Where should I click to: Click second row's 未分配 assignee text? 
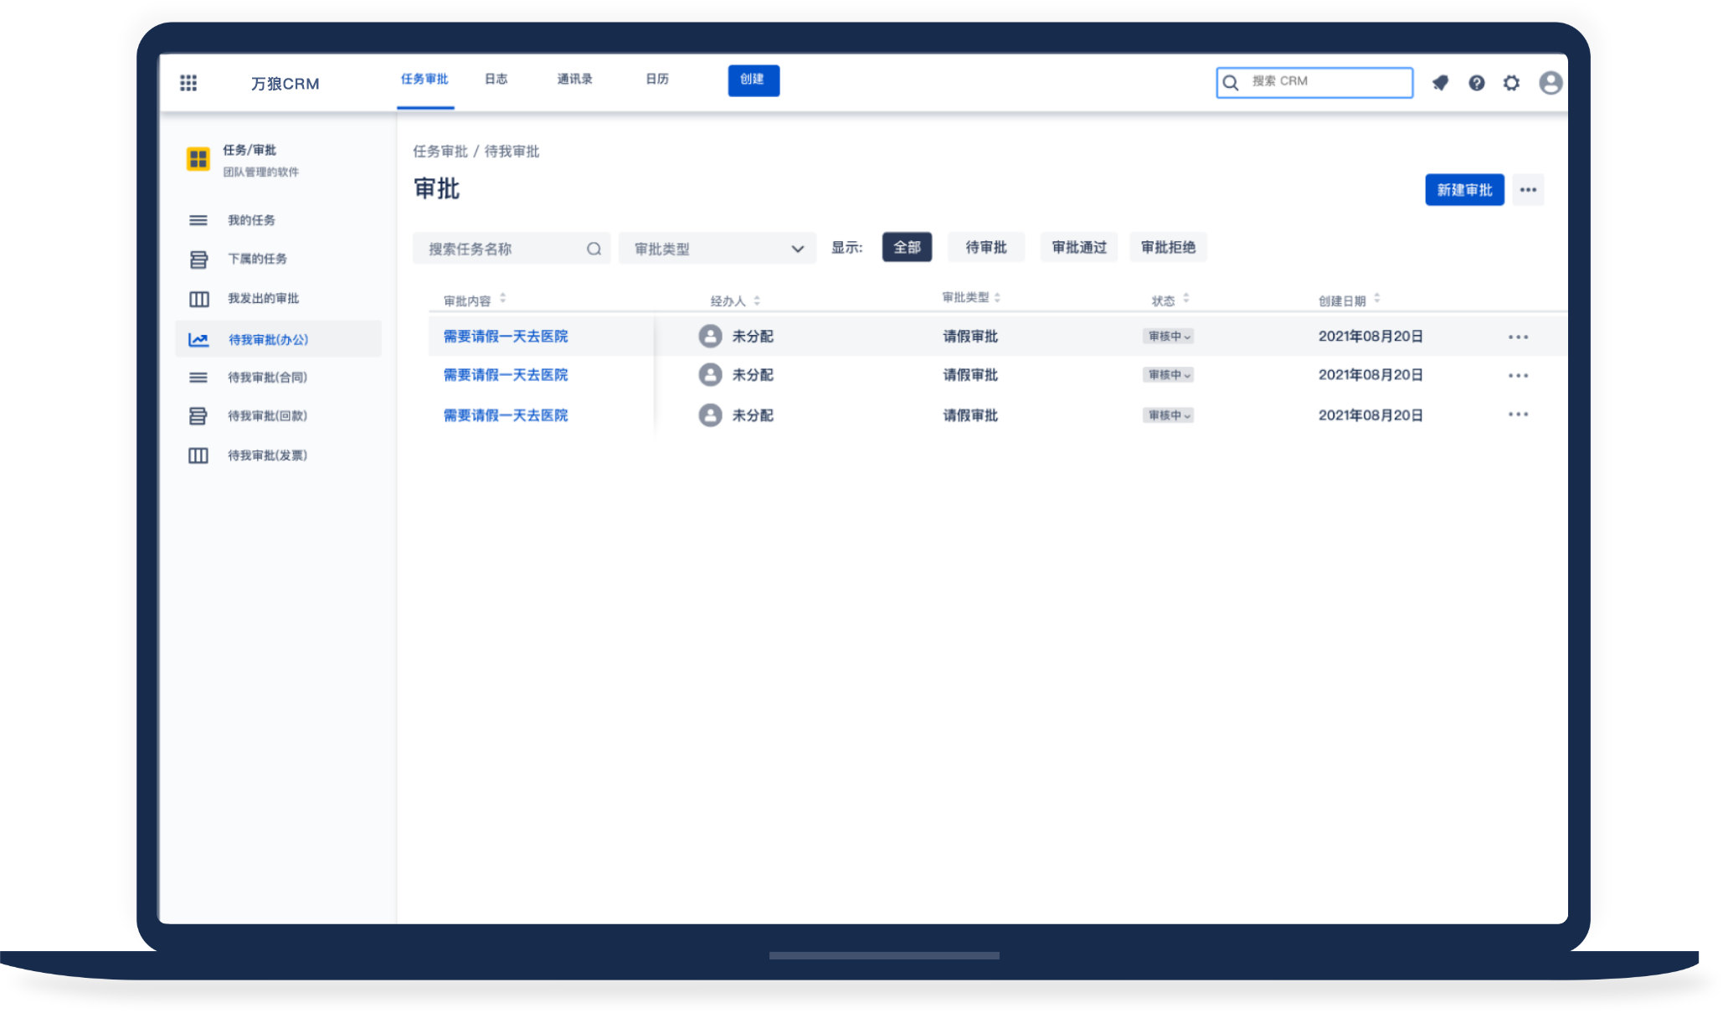[753, 374]
